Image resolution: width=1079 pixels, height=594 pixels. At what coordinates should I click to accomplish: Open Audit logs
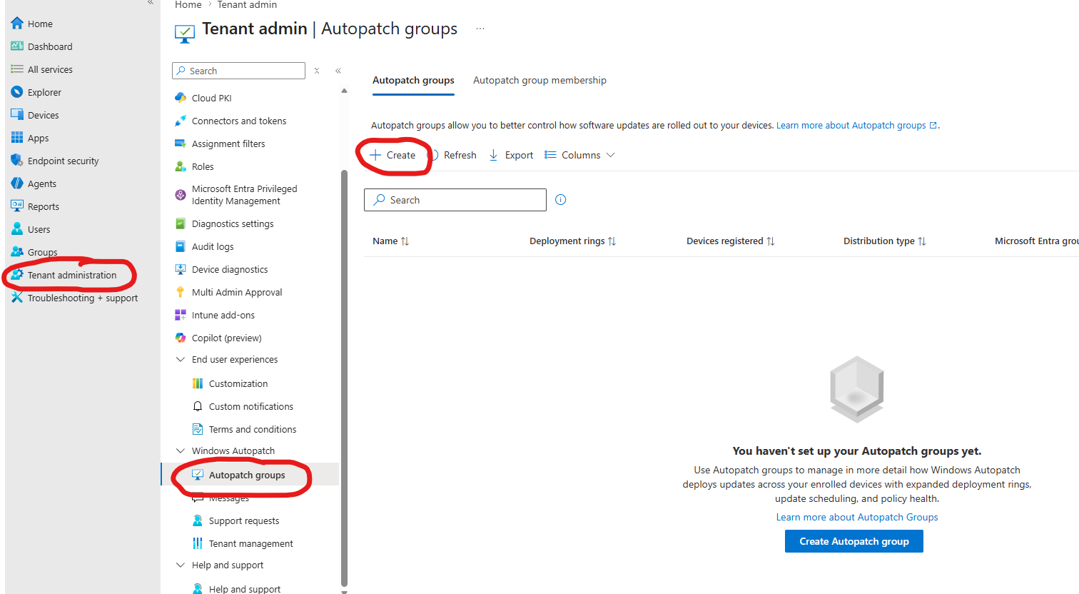(212, 246)
